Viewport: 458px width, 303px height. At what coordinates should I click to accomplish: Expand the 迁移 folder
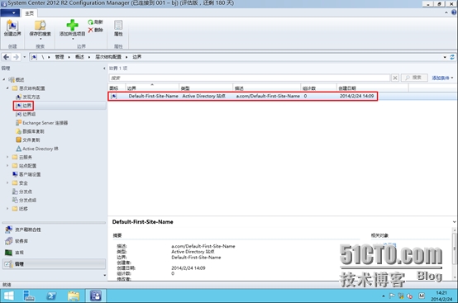tap(7, 209)
